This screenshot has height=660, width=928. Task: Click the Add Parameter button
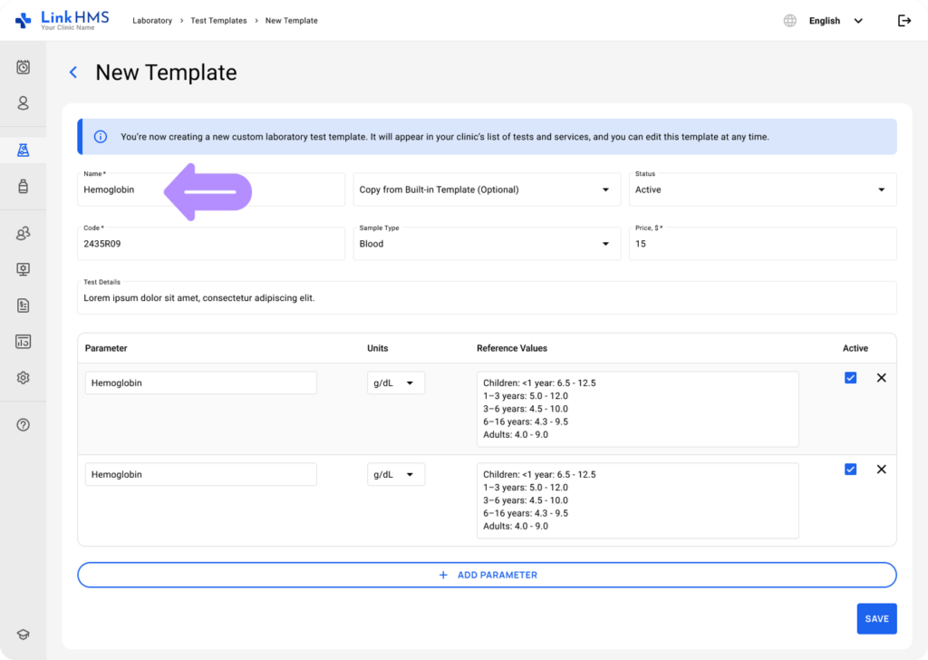click(x=487, y=575)
